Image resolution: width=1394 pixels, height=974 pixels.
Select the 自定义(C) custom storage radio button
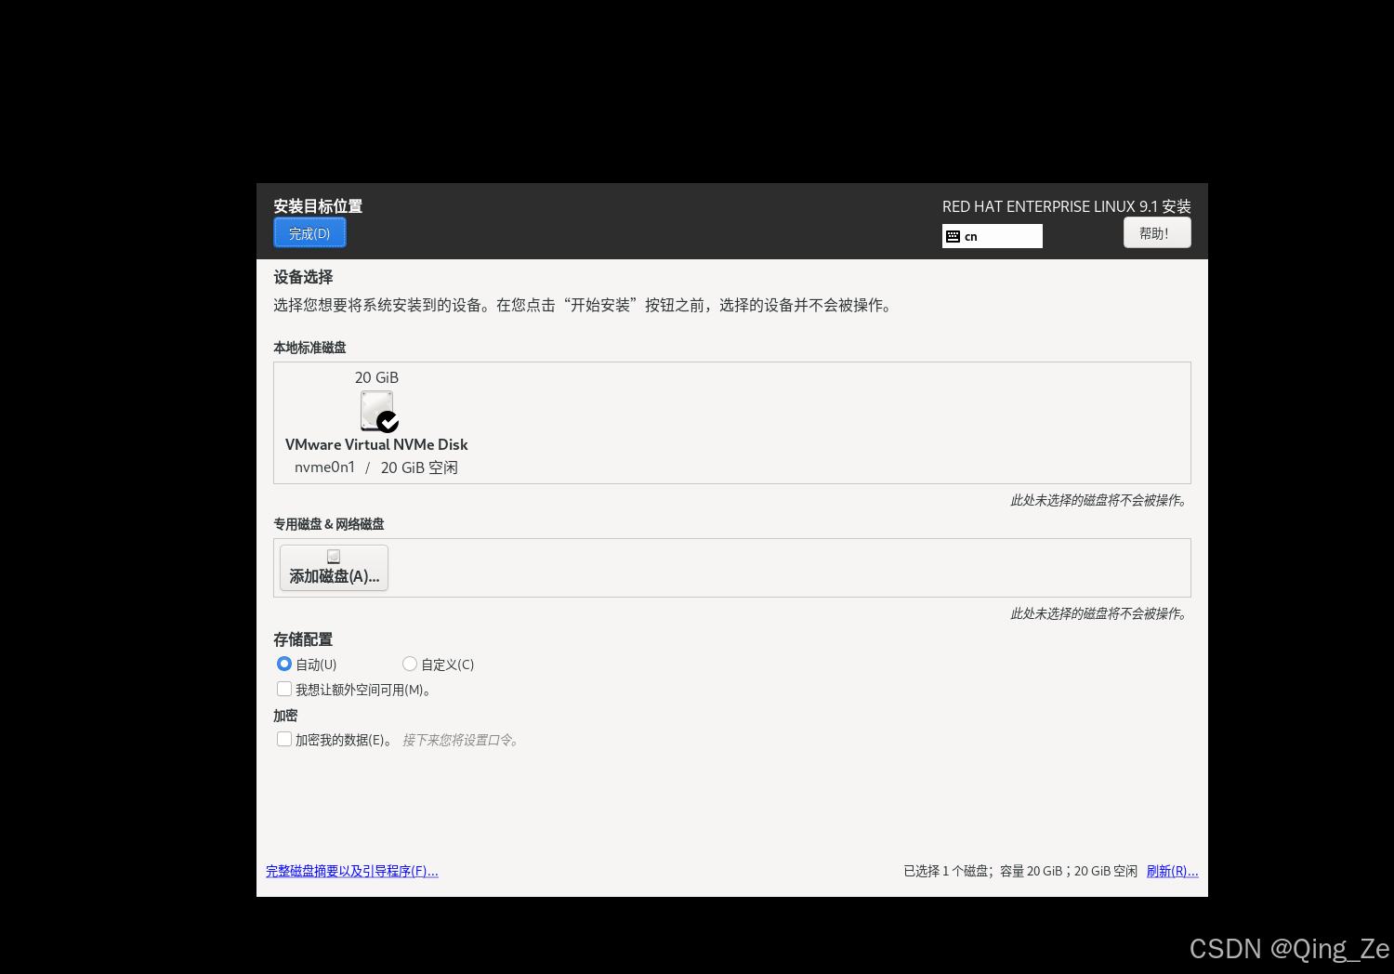click(x=410, y=664)
